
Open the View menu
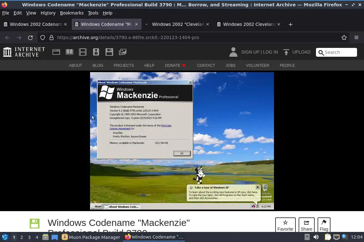[x=31, y=13]
